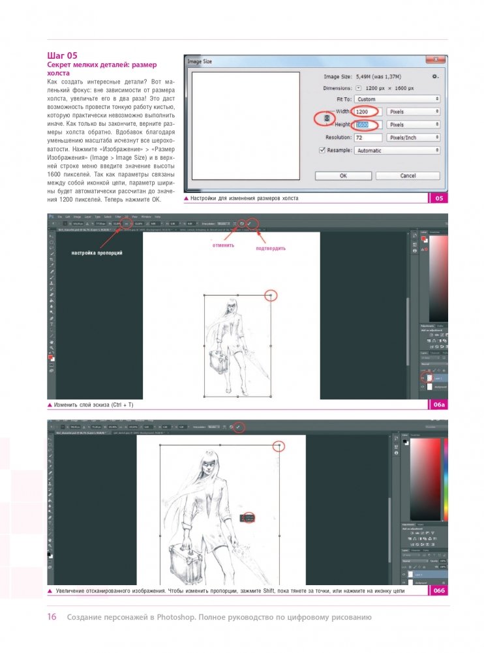Click the cancel transform icon in the middle screenshot

pos(241,223)
